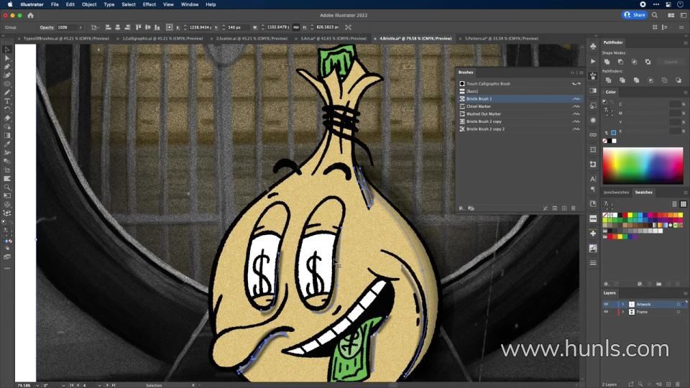Toggle constrain width and height proportions link
Viewport: 690px width, 388px height.
(x=296, y=27)
